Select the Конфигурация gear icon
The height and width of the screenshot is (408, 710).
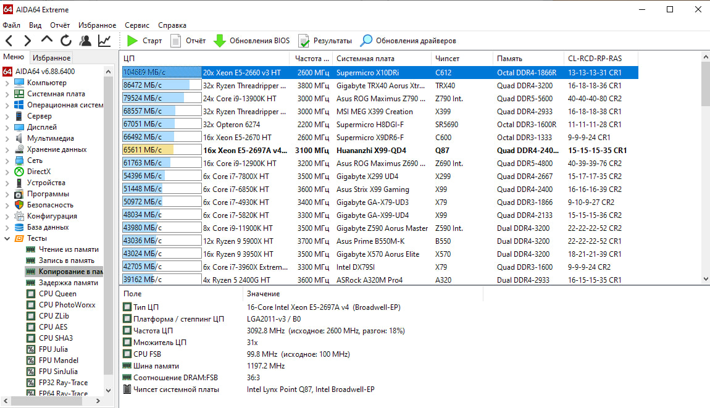click(19, 216)
